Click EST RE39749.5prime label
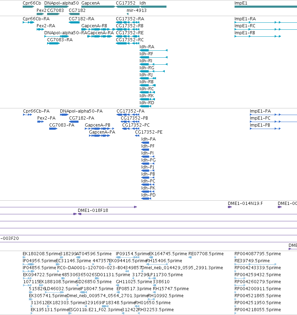 252,260
